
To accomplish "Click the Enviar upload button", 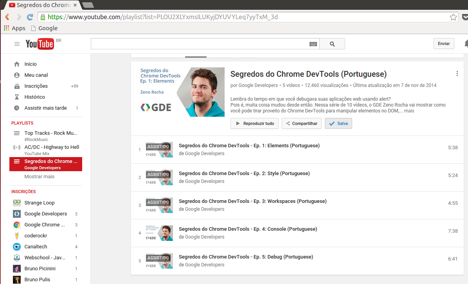I will click(x=444, y=43).
